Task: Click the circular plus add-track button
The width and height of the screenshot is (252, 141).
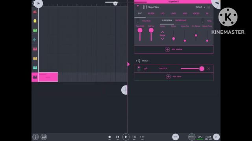Action: (124, 90)
